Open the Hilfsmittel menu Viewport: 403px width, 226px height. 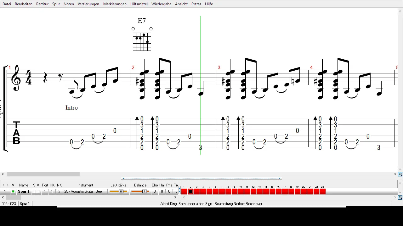pos(139,4)
